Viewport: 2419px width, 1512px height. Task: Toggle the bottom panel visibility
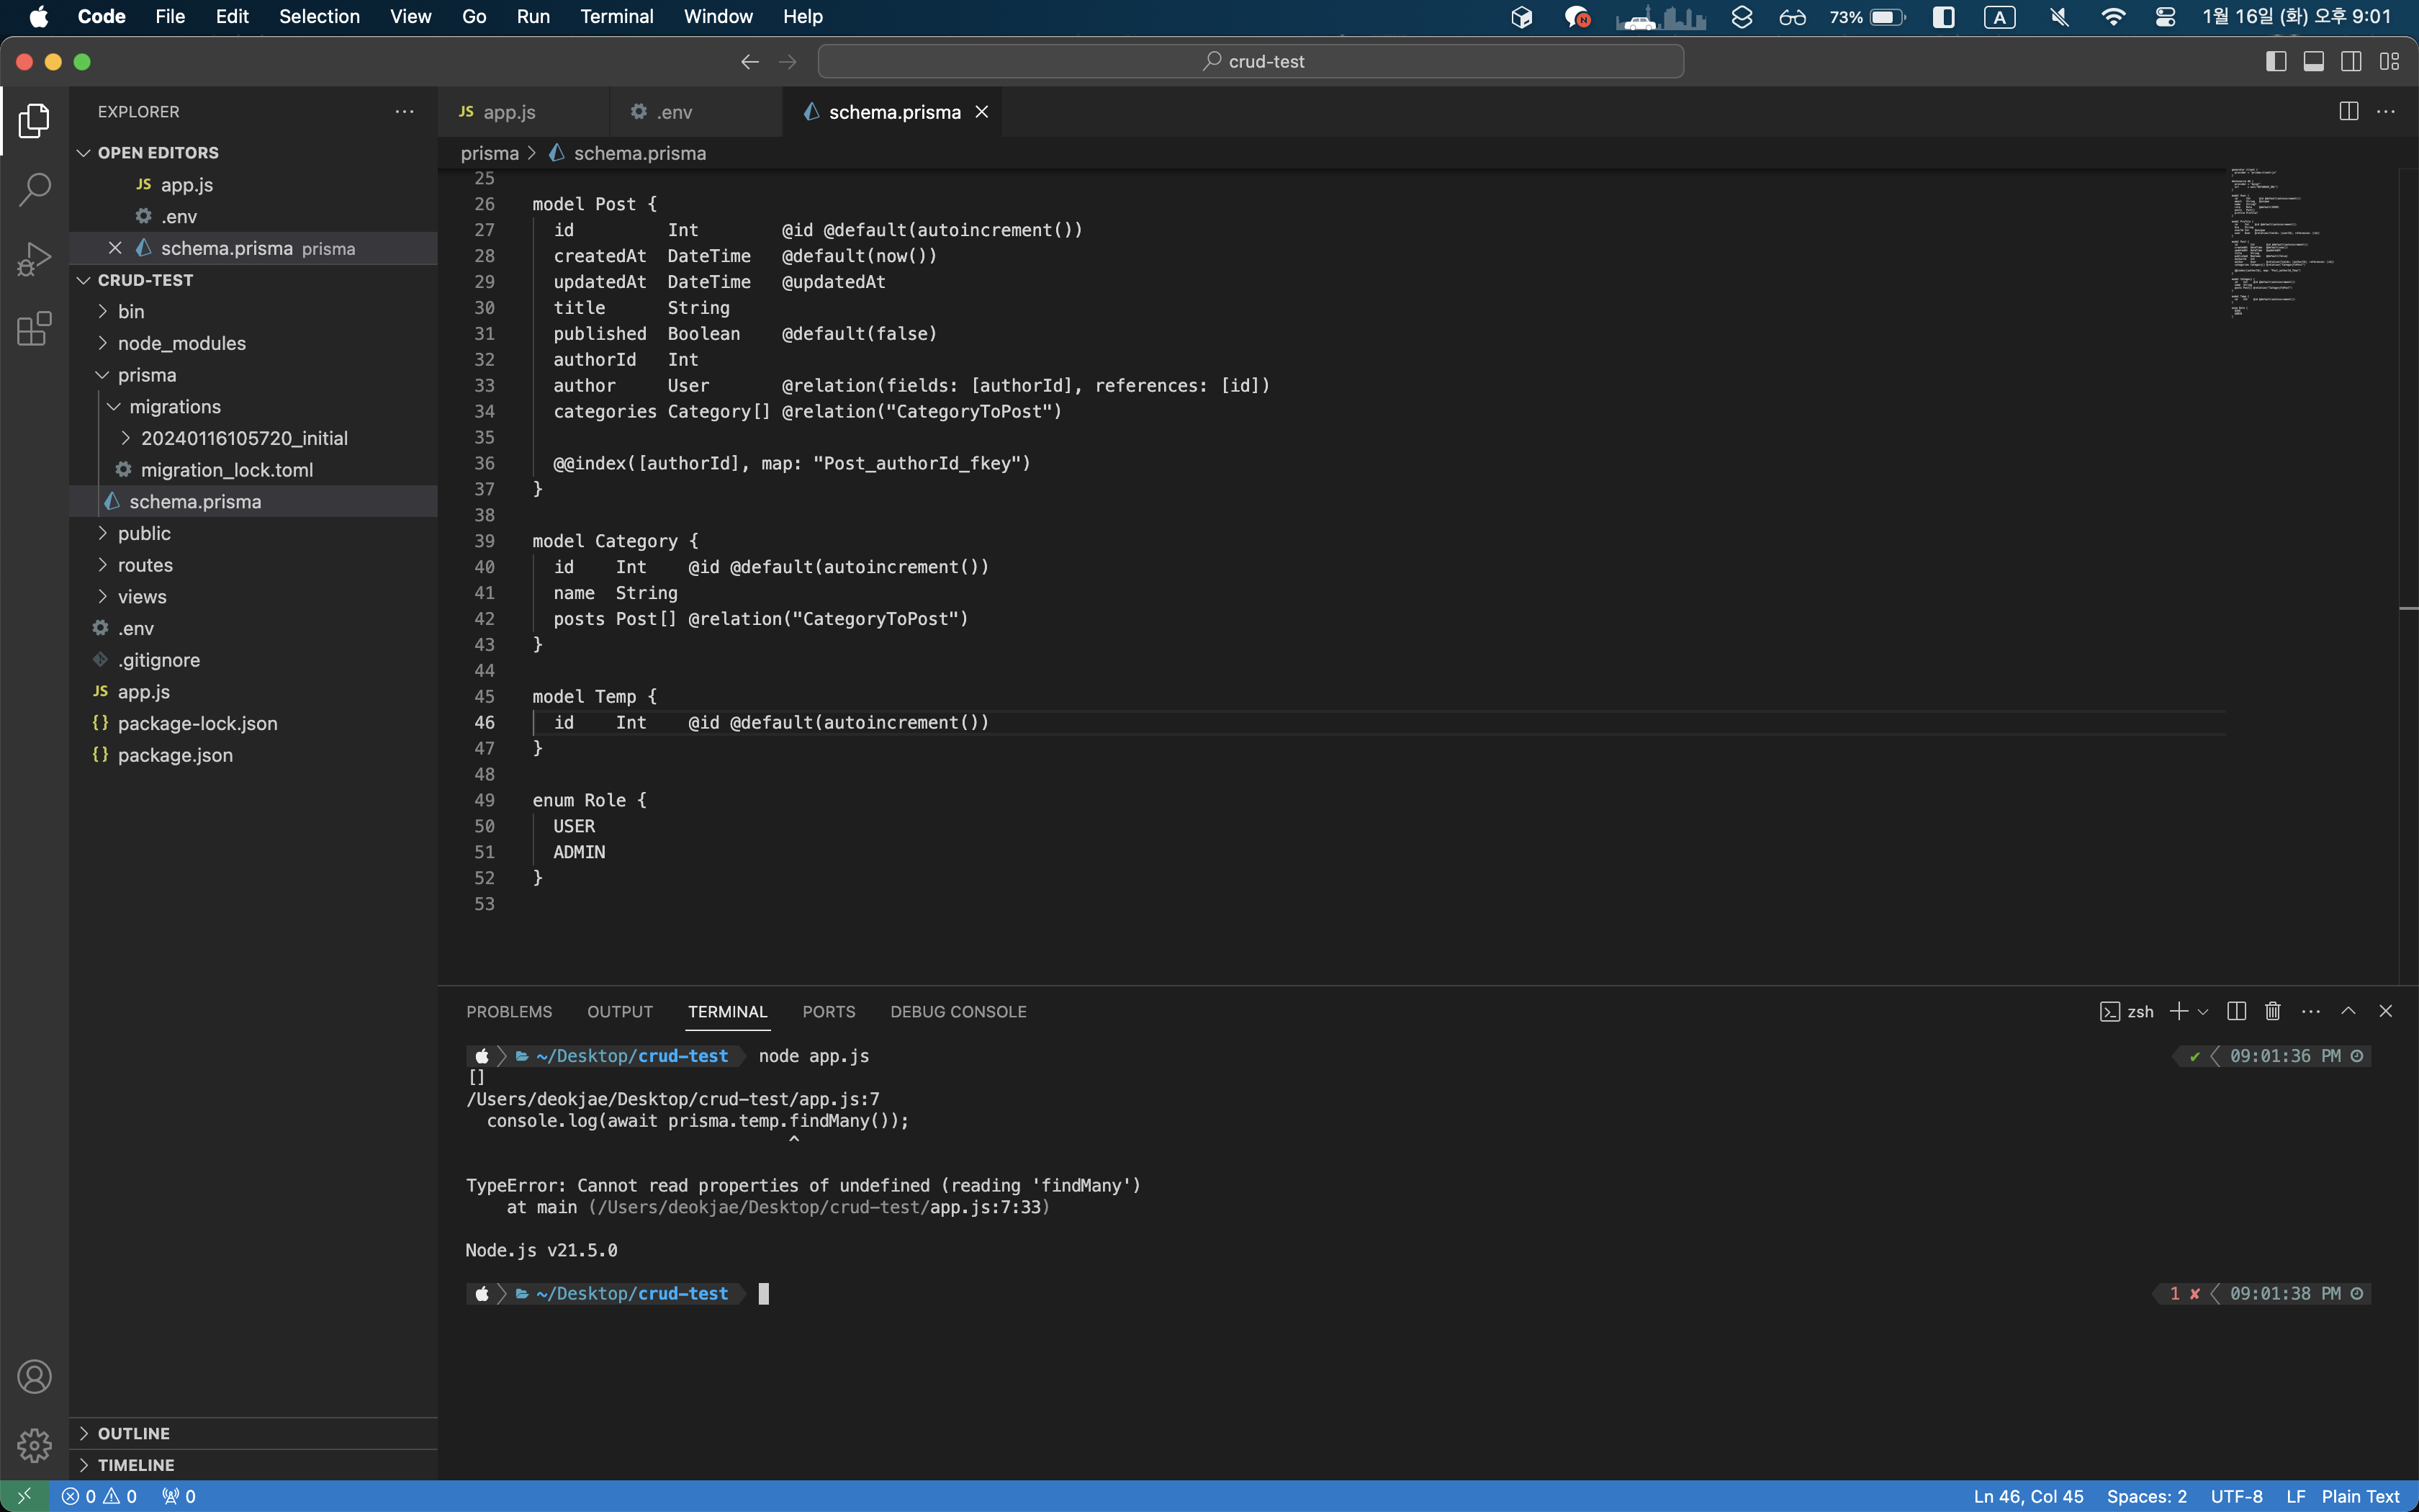pos(2313,62)
